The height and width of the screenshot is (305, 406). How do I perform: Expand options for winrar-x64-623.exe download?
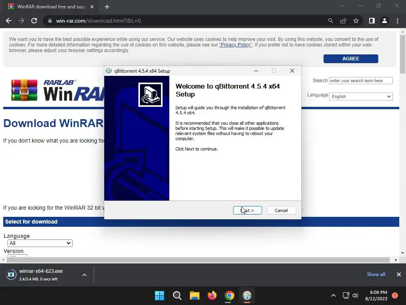(x=84, y=275)
